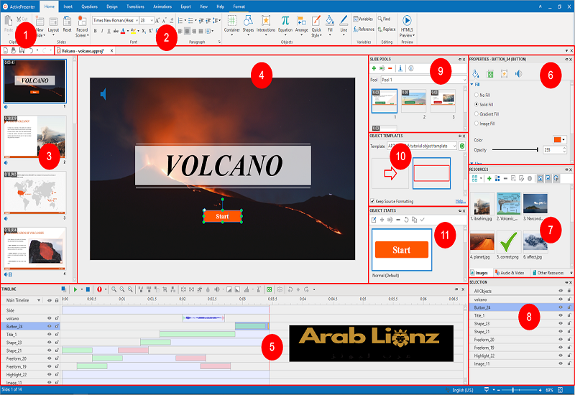The height and width of the screenshot is (395, 575).
Task: Open the Main Timeline dropdown
Action: 39,300
